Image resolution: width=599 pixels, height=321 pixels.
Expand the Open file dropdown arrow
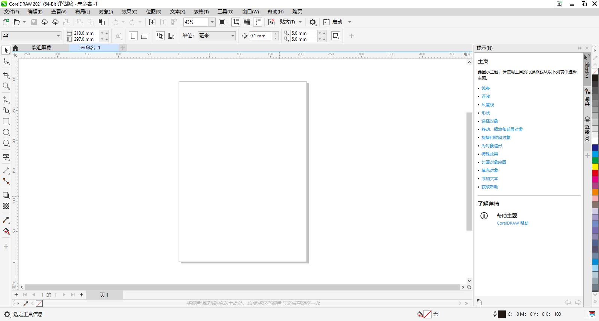(x=24, y=22)
